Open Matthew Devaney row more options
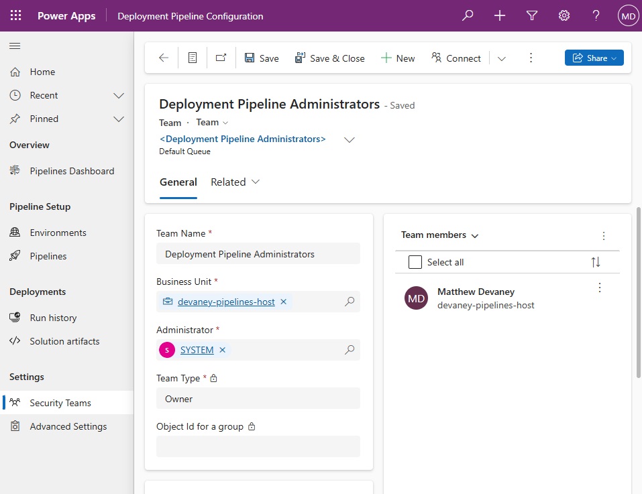This screenshot has width=642, height=494. [600, 288]
